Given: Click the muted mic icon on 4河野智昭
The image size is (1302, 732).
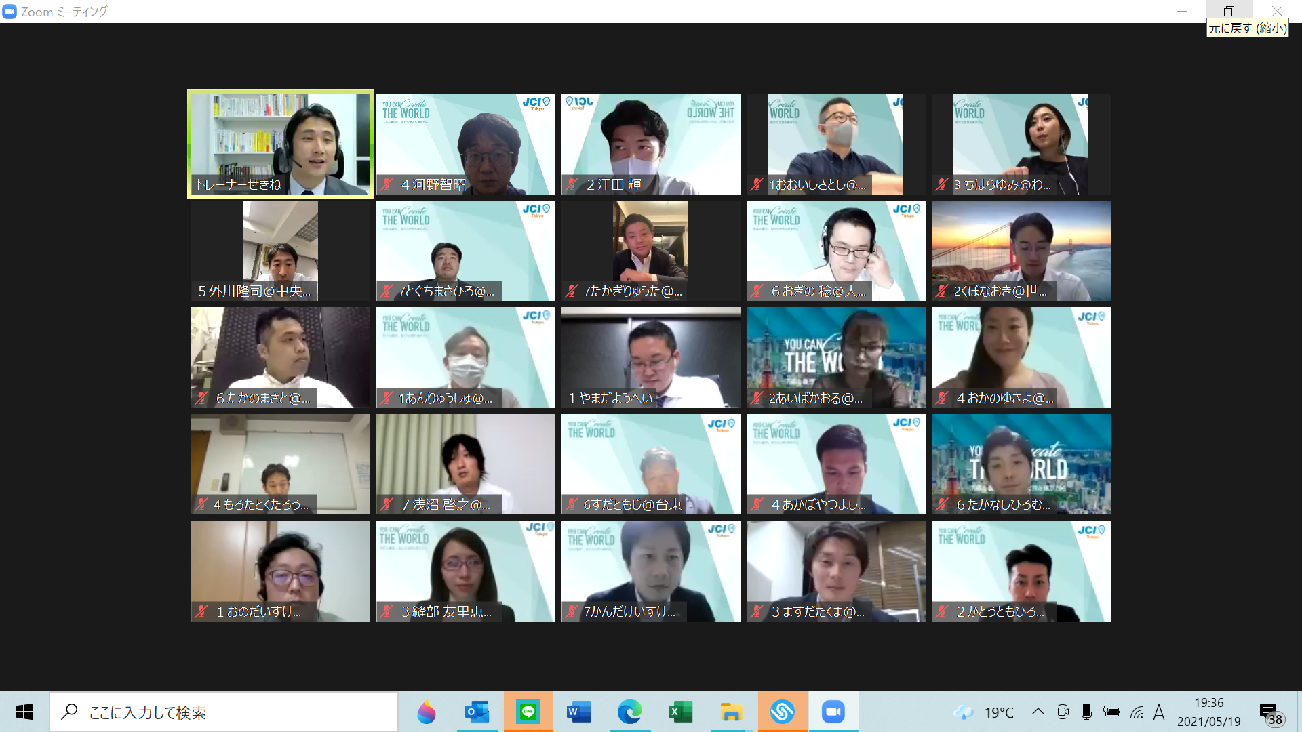Looking at the screenshot, I should tap(387, 184).
